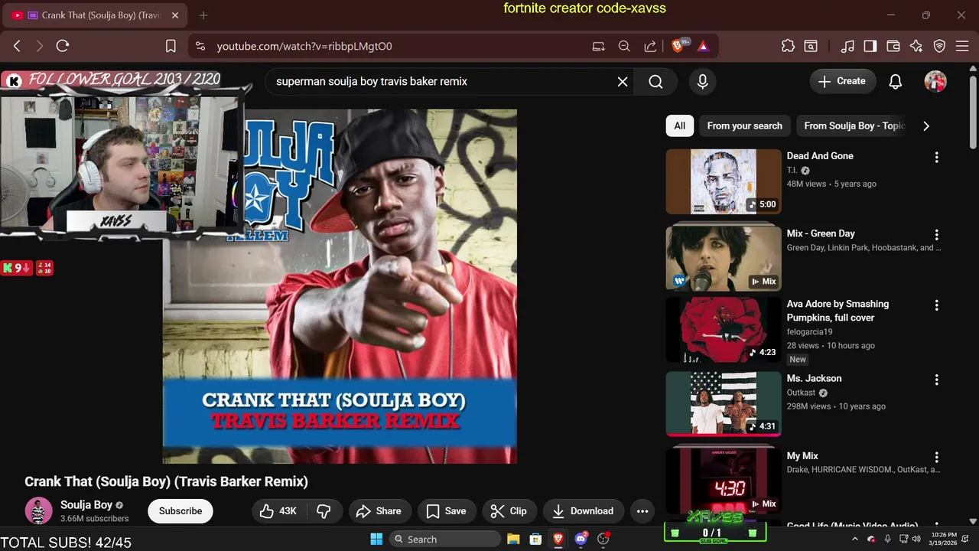Go back to the previous page
This screenshot has width=979, height=551.
[x=17, y=46]
